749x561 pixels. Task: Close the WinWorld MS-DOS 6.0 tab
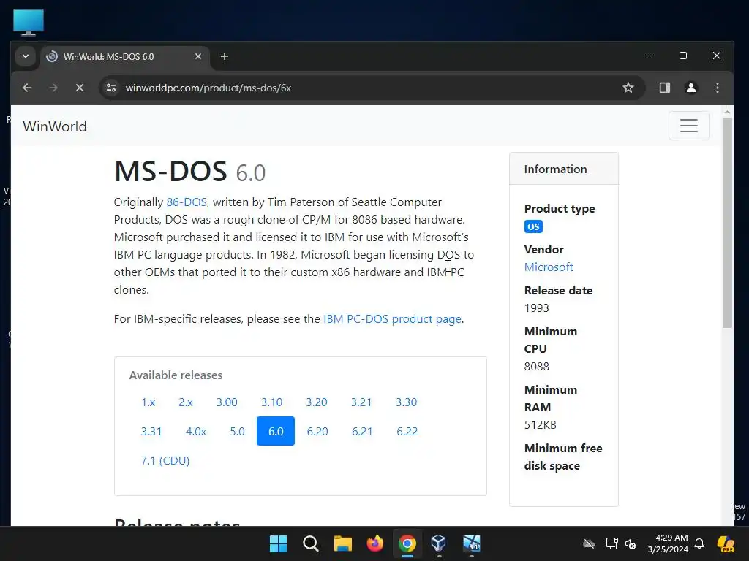(198, 56)
